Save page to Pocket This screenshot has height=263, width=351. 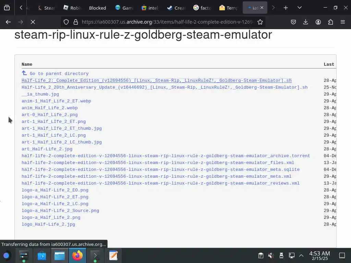point(293,22)
